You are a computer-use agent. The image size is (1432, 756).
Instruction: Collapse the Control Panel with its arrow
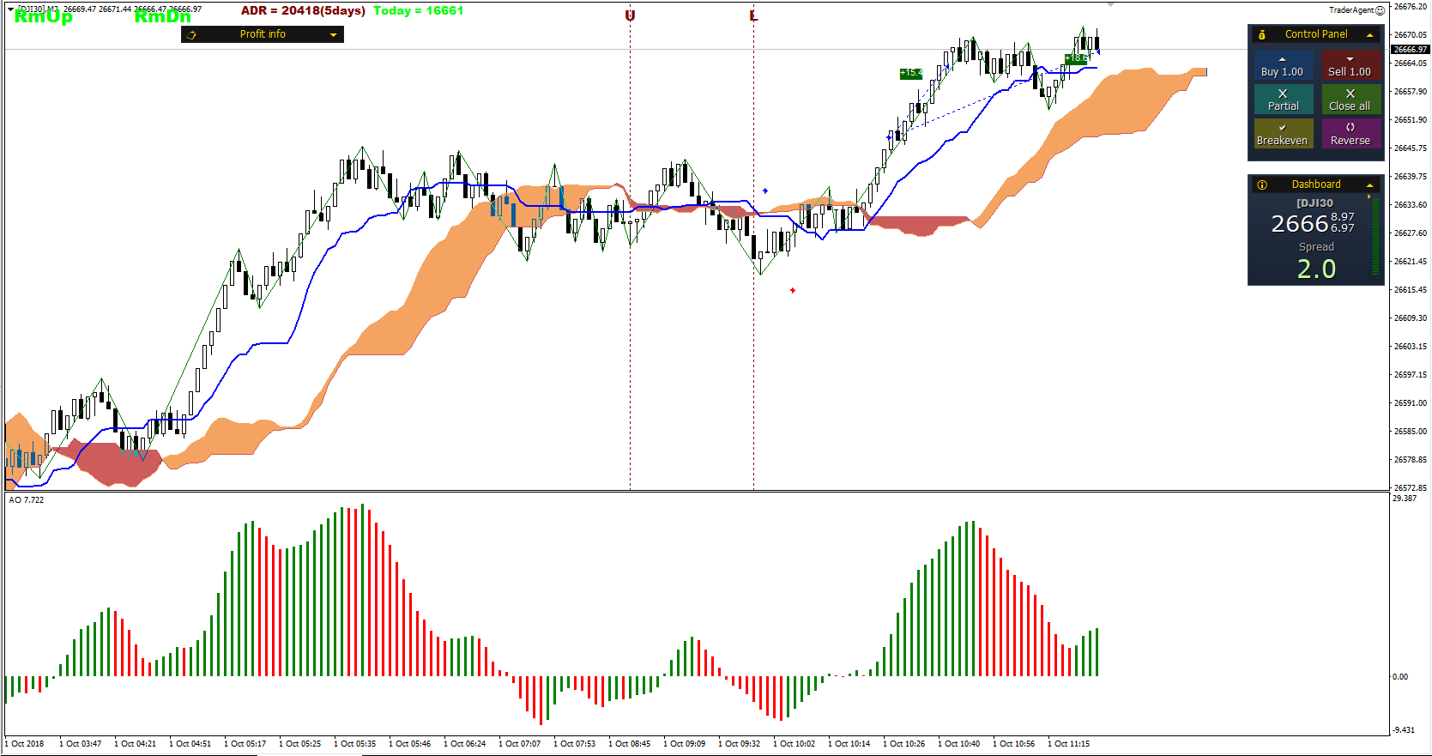pyautogui.click(x=1370, y=35)
